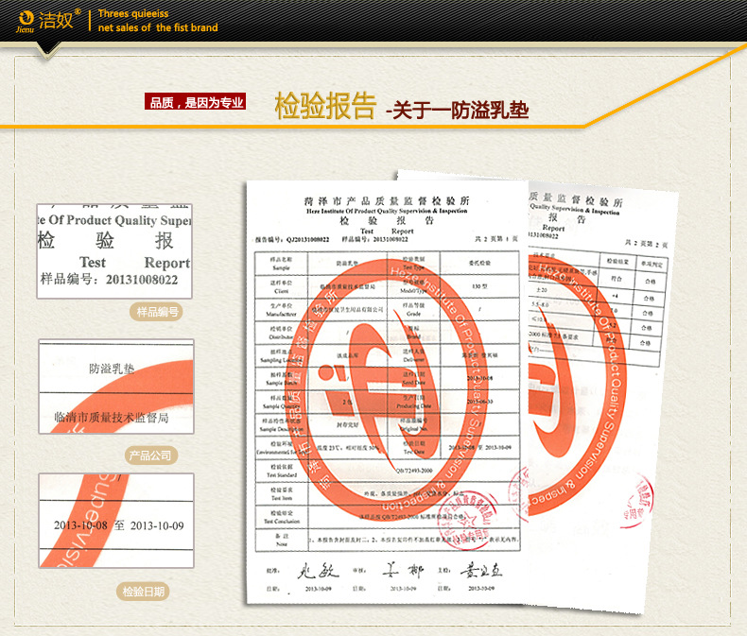
Task: Click the 'net sales of the fist brand' text
Action: pos(158,27)
